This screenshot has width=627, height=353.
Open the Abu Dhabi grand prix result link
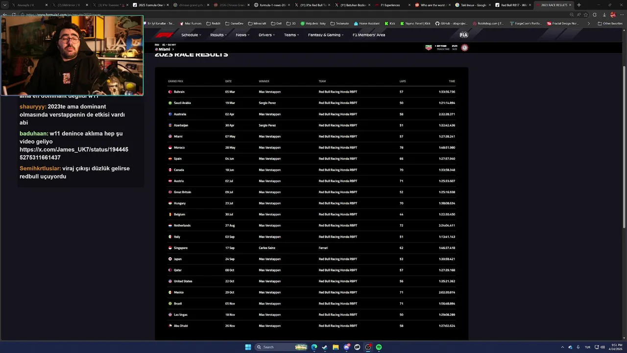click(x=181, y=326)
